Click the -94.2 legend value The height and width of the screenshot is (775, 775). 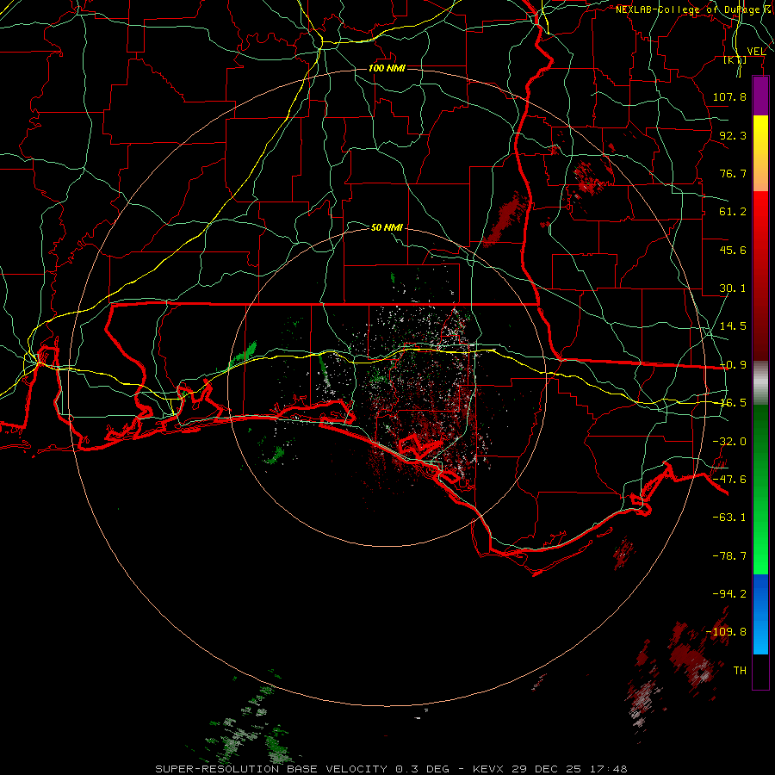[x=729, y=594]
